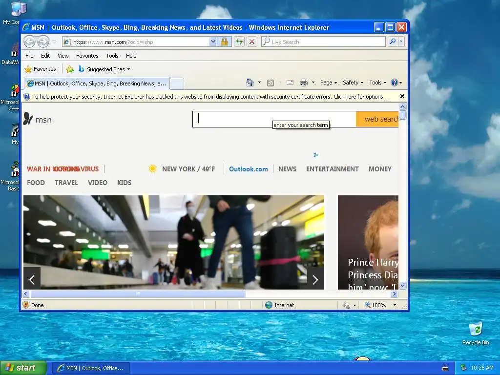Show previous slide in carousel
Screen dimensions: 500x375
[x=32, y=280]
